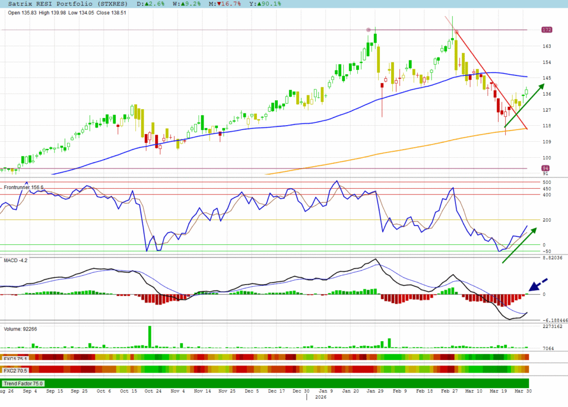The image size is (568, 407).
Task: Click the 2026 year marker on date axis
Action: click(322, 396)
